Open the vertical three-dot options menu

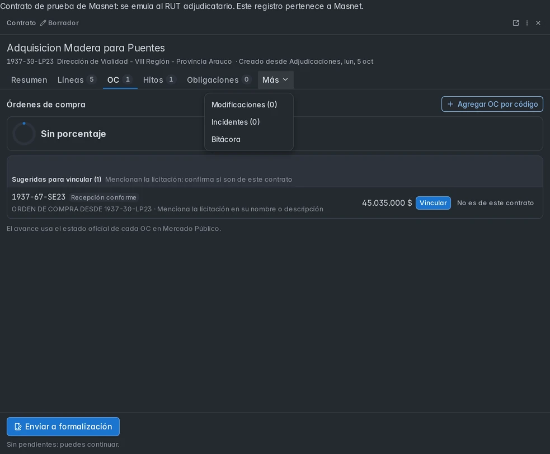(527, 23)
